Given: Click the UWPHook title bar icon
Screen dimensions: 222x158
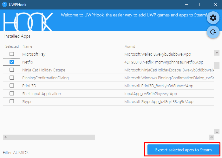Looking at the screenshot, I should click(x=5, y=4).
